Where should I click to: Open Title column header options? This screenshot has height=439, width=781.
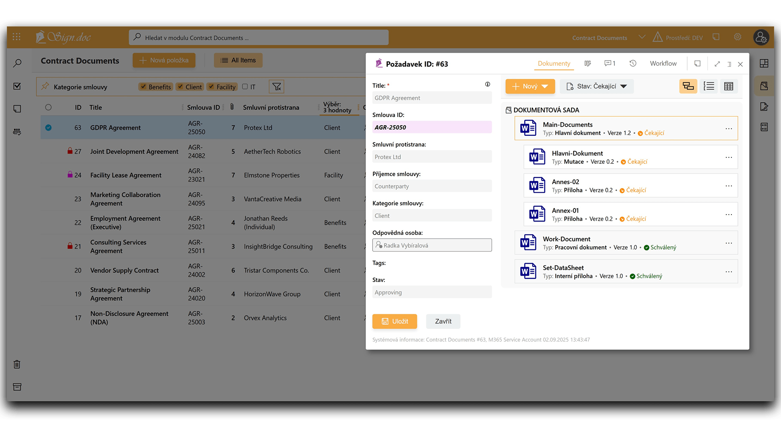click(x=182, y=107)
